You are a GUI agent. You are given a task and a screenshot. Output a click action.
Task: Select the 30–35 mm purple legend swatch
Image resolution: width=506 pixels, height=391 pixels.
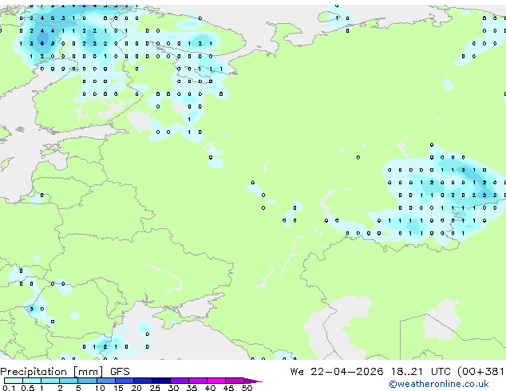click(180, 381)
